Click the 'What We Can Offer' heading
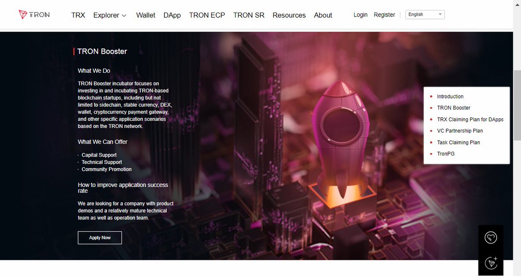Viewport: 521px width, 276px height. 102,142
